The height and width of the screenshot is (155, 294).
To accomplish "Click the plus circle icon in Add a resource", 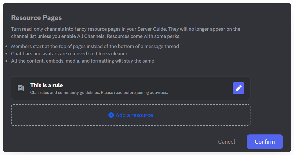I will [111, 115].
